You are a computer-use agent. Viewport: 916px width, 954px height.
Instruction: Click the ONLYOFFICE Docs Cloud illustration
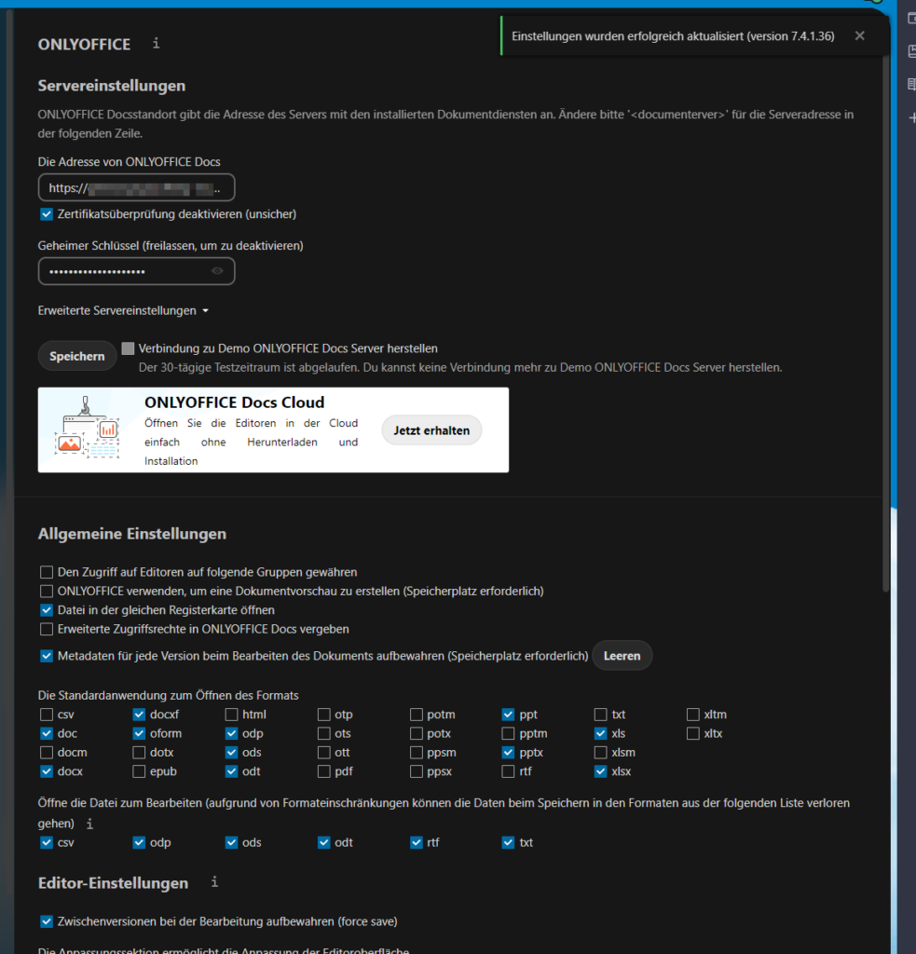(87, 429)
